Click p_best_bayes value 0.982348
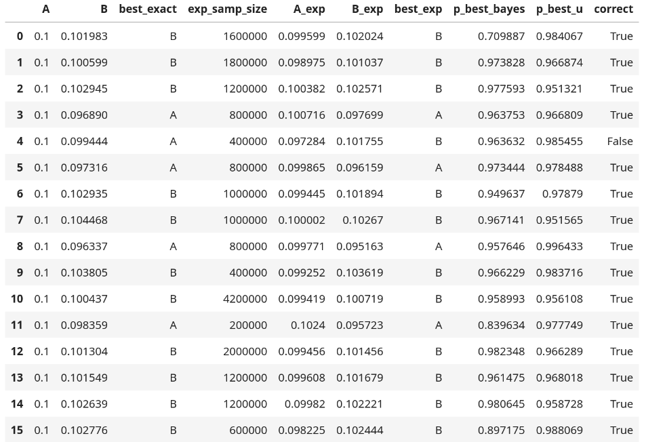Image resolution: width=665 pixels, height=442 pixels. coord(502,352)
